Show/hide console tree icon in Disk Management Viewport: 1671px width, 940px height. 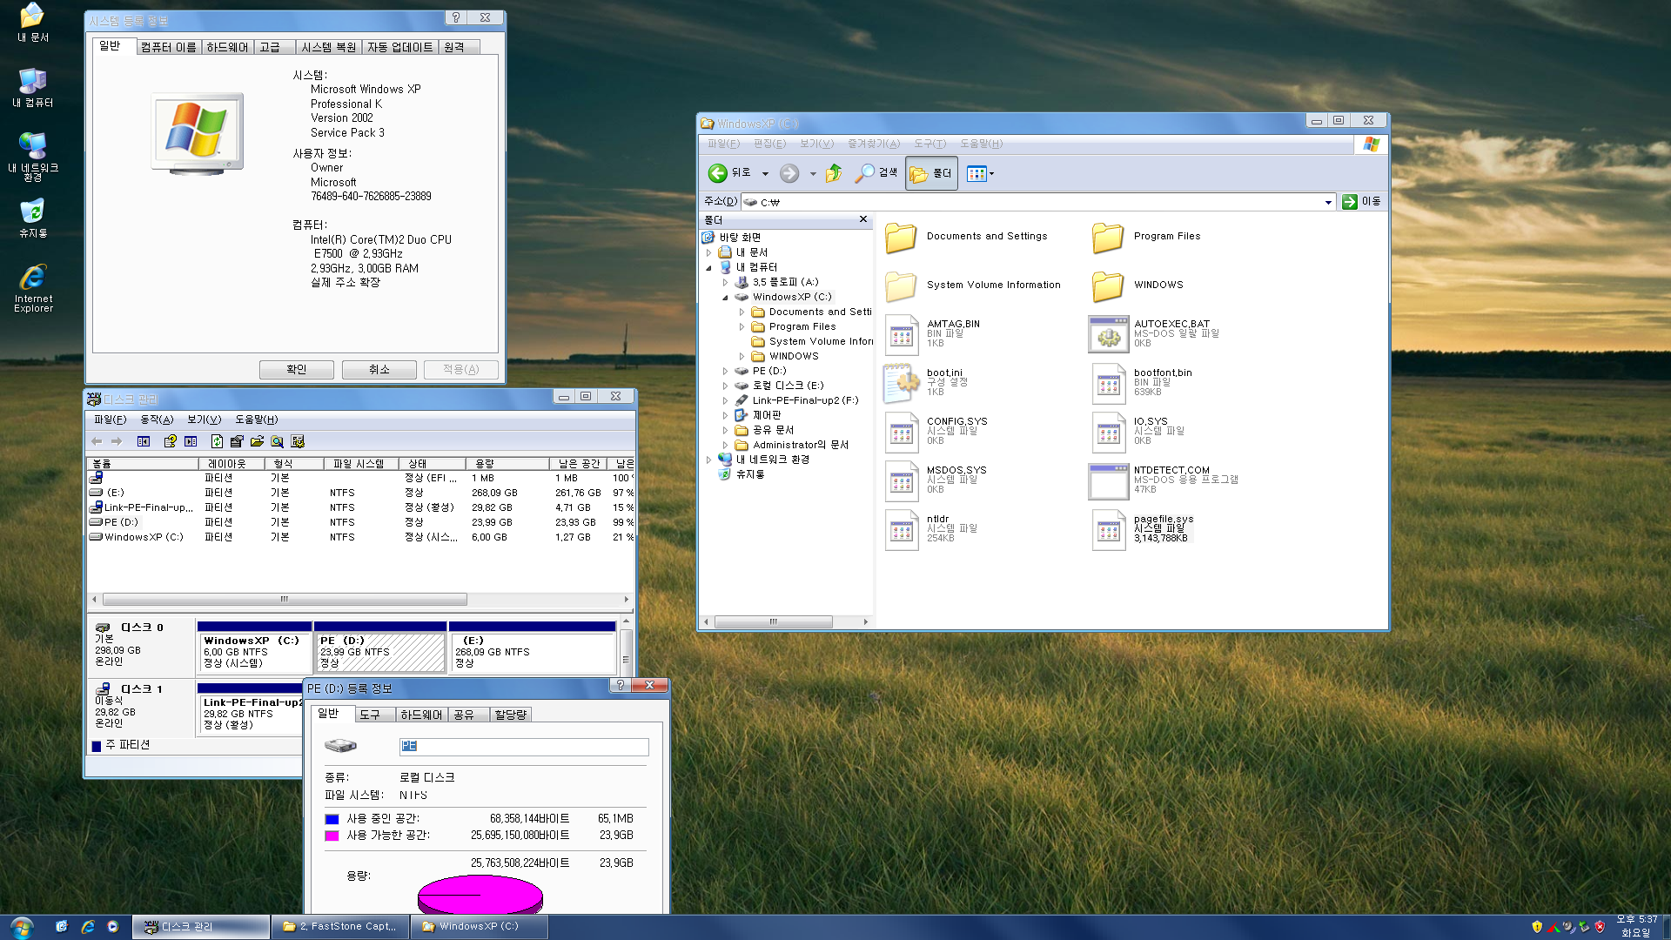[x=144, y=441]
